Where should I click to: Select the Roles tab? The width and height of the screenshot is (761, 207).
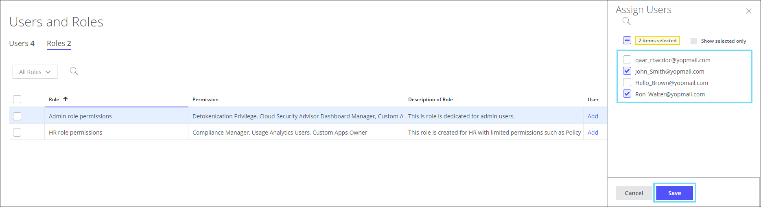click(x=59, y=44)
